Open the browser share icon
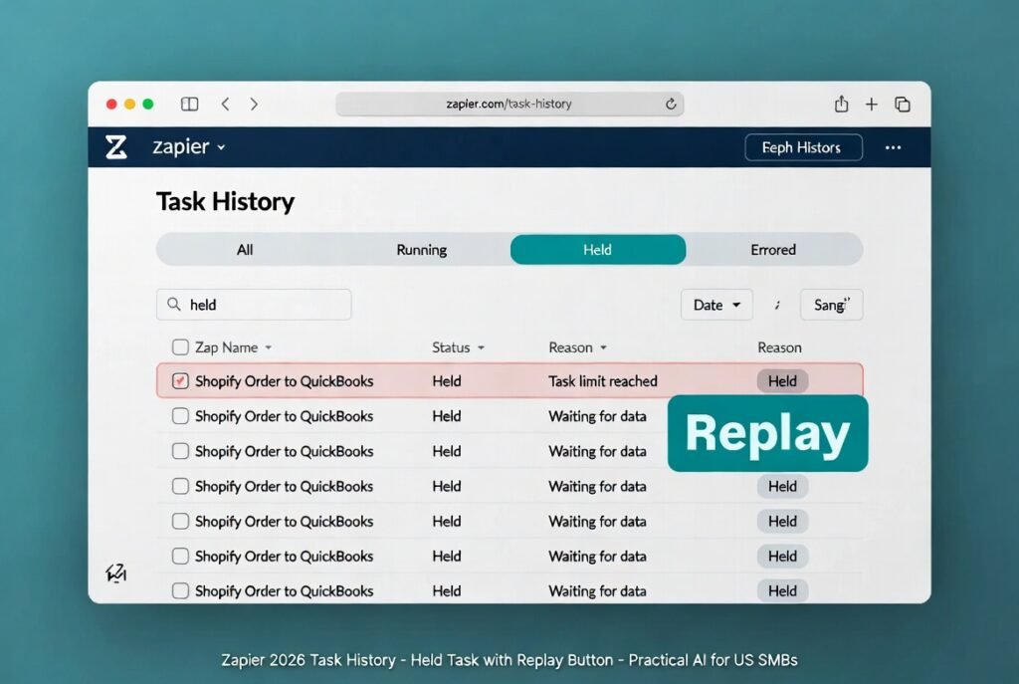 pyautogui.click(x=841, y=104)
